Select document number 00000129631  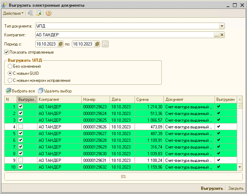[x=95, y=160]
